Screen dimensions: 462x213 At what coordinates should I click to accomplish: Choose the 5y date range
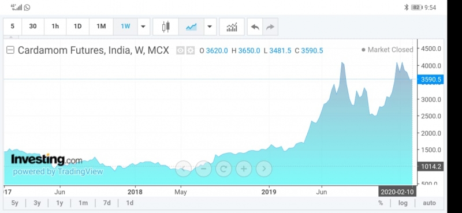click(15, 203)
